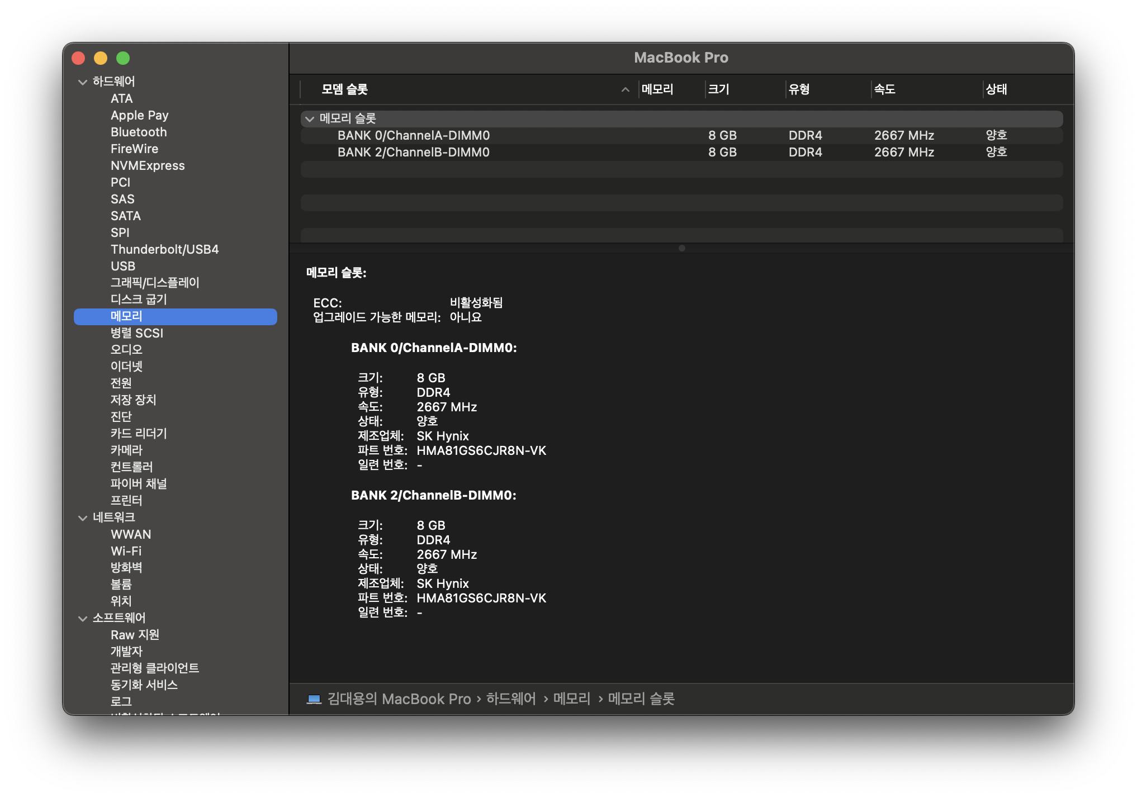Select SPI in the hardware list
Screen dimensions: 1137x798
pyautogui.click(x=120, y=233)
